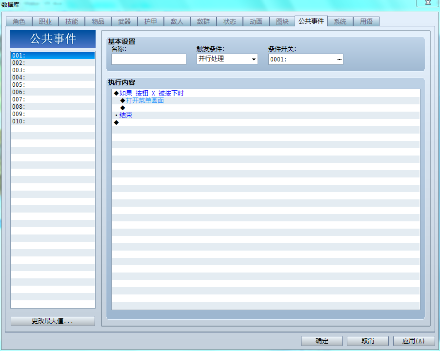
Task: Click the 取消 button
Action: tap(368, 341)
